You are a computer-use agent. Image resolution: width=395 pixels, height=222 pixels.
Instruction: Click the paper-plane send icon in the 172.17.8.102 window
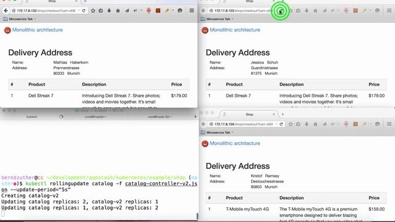(127, 10)
